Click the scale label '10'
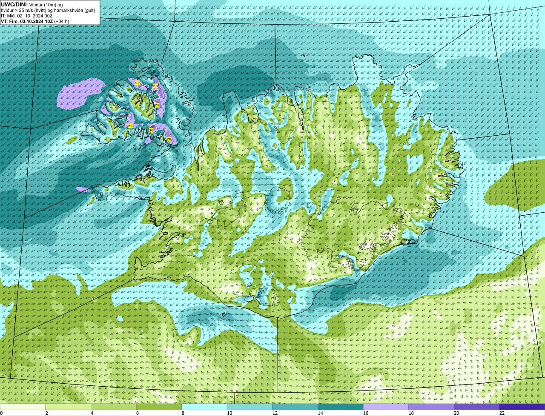 coord(229,413)
